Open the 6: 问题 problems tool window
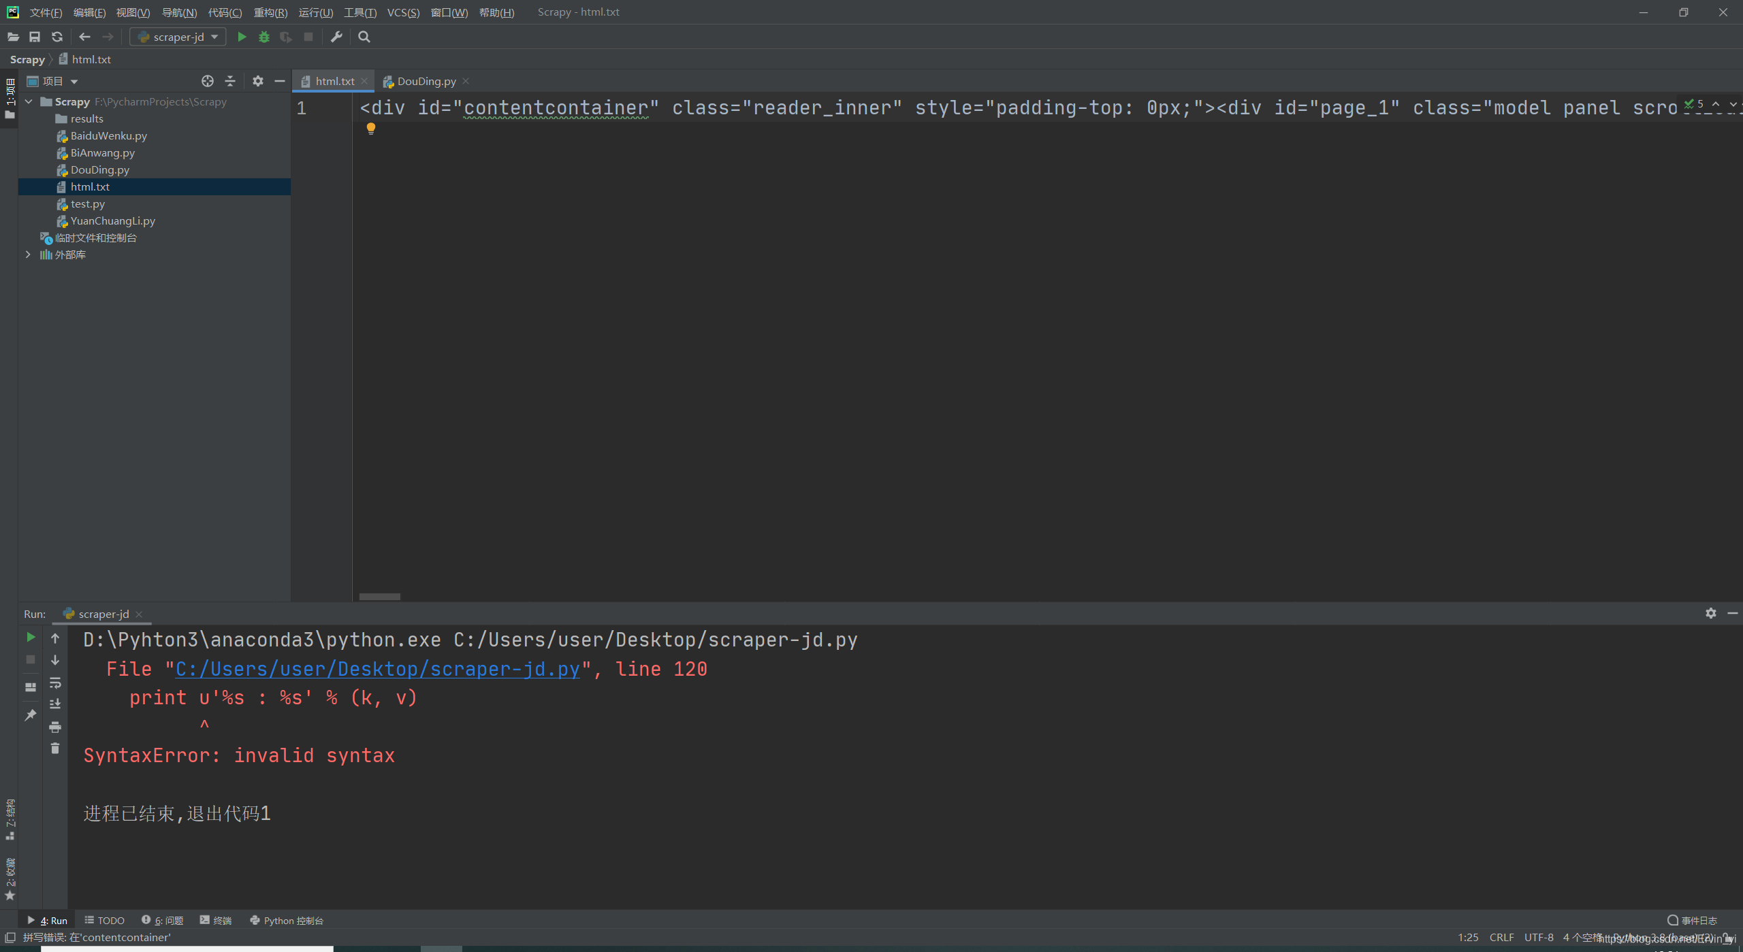1743x952 pixels. click(x=163, y=920)
